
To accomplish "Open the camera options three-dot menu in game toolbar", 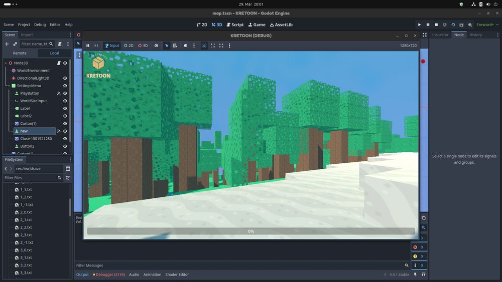I will pos(194,46).
